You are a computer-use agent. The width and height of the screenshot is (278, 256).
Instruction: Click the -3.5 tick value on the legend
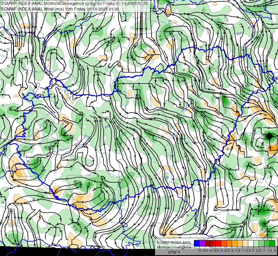click(216, 251)
